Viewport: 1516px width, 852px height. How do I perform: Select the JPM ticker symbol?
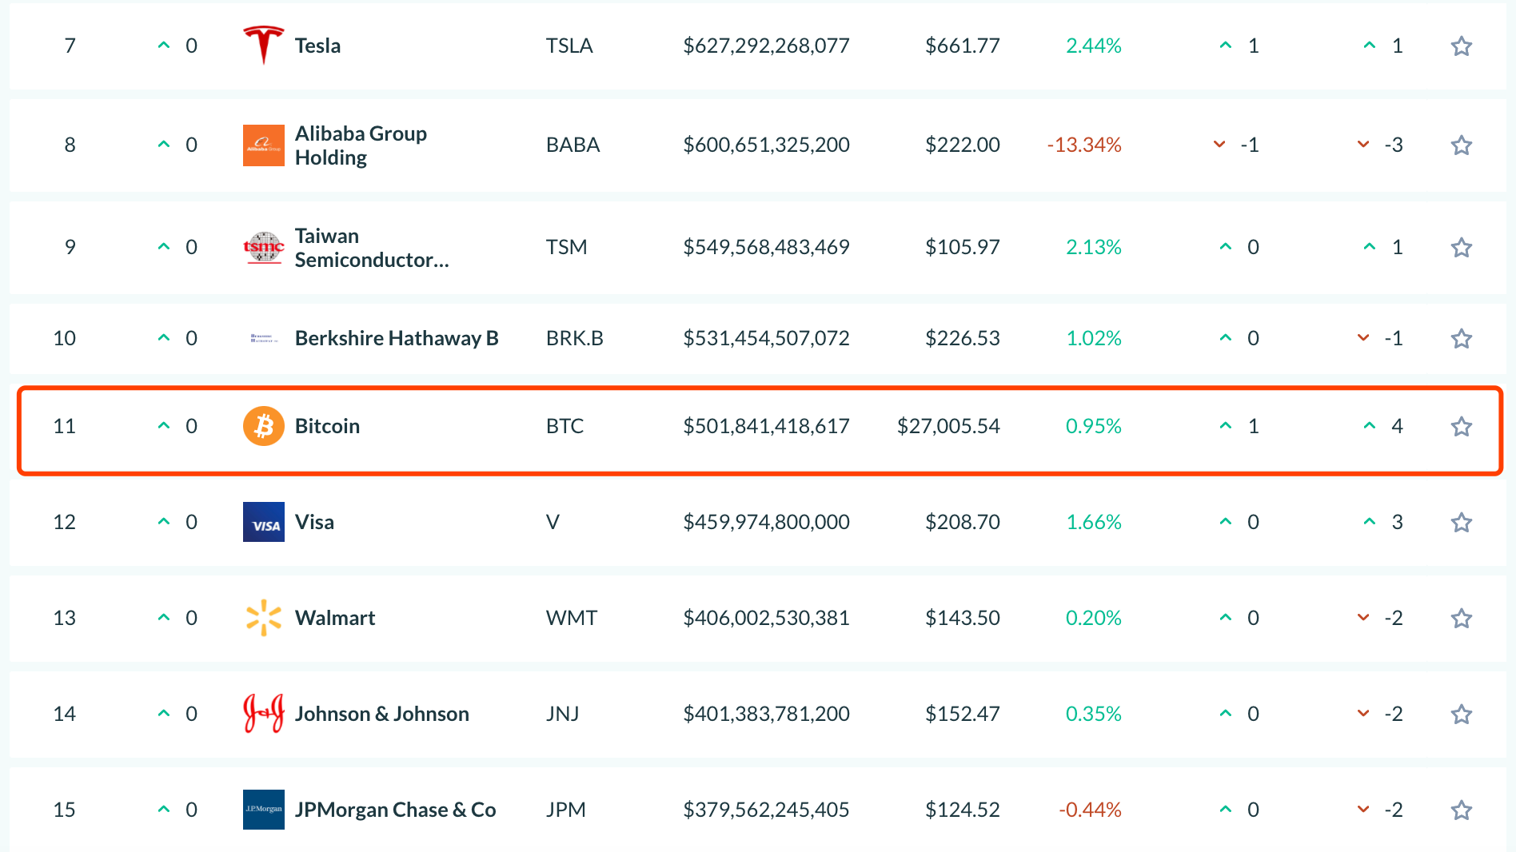565,810
